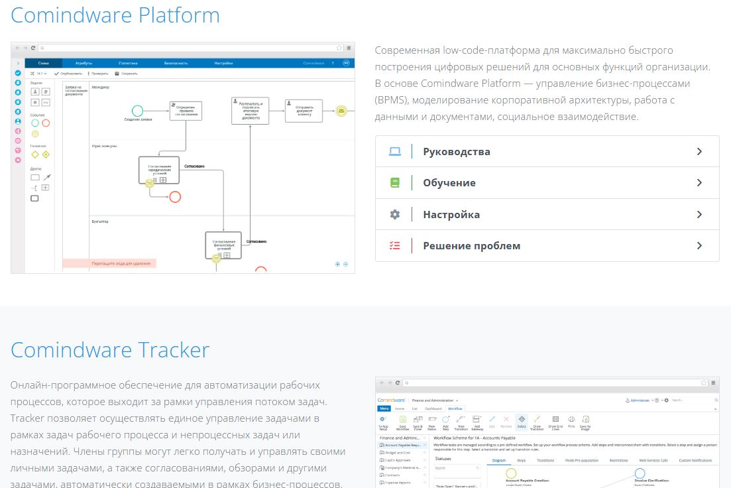Open the Comindware Platform heading link
This screenshot has height=488, width=731.
coord(115,15)
